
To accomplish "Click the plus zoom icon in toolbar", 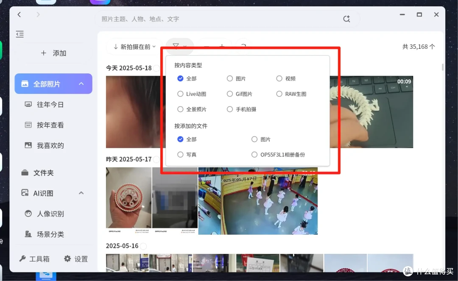I will (x=222, y=46).
